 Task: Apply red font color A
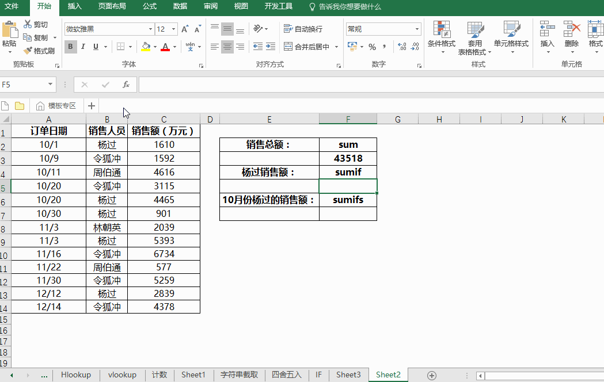click(165, 47)
